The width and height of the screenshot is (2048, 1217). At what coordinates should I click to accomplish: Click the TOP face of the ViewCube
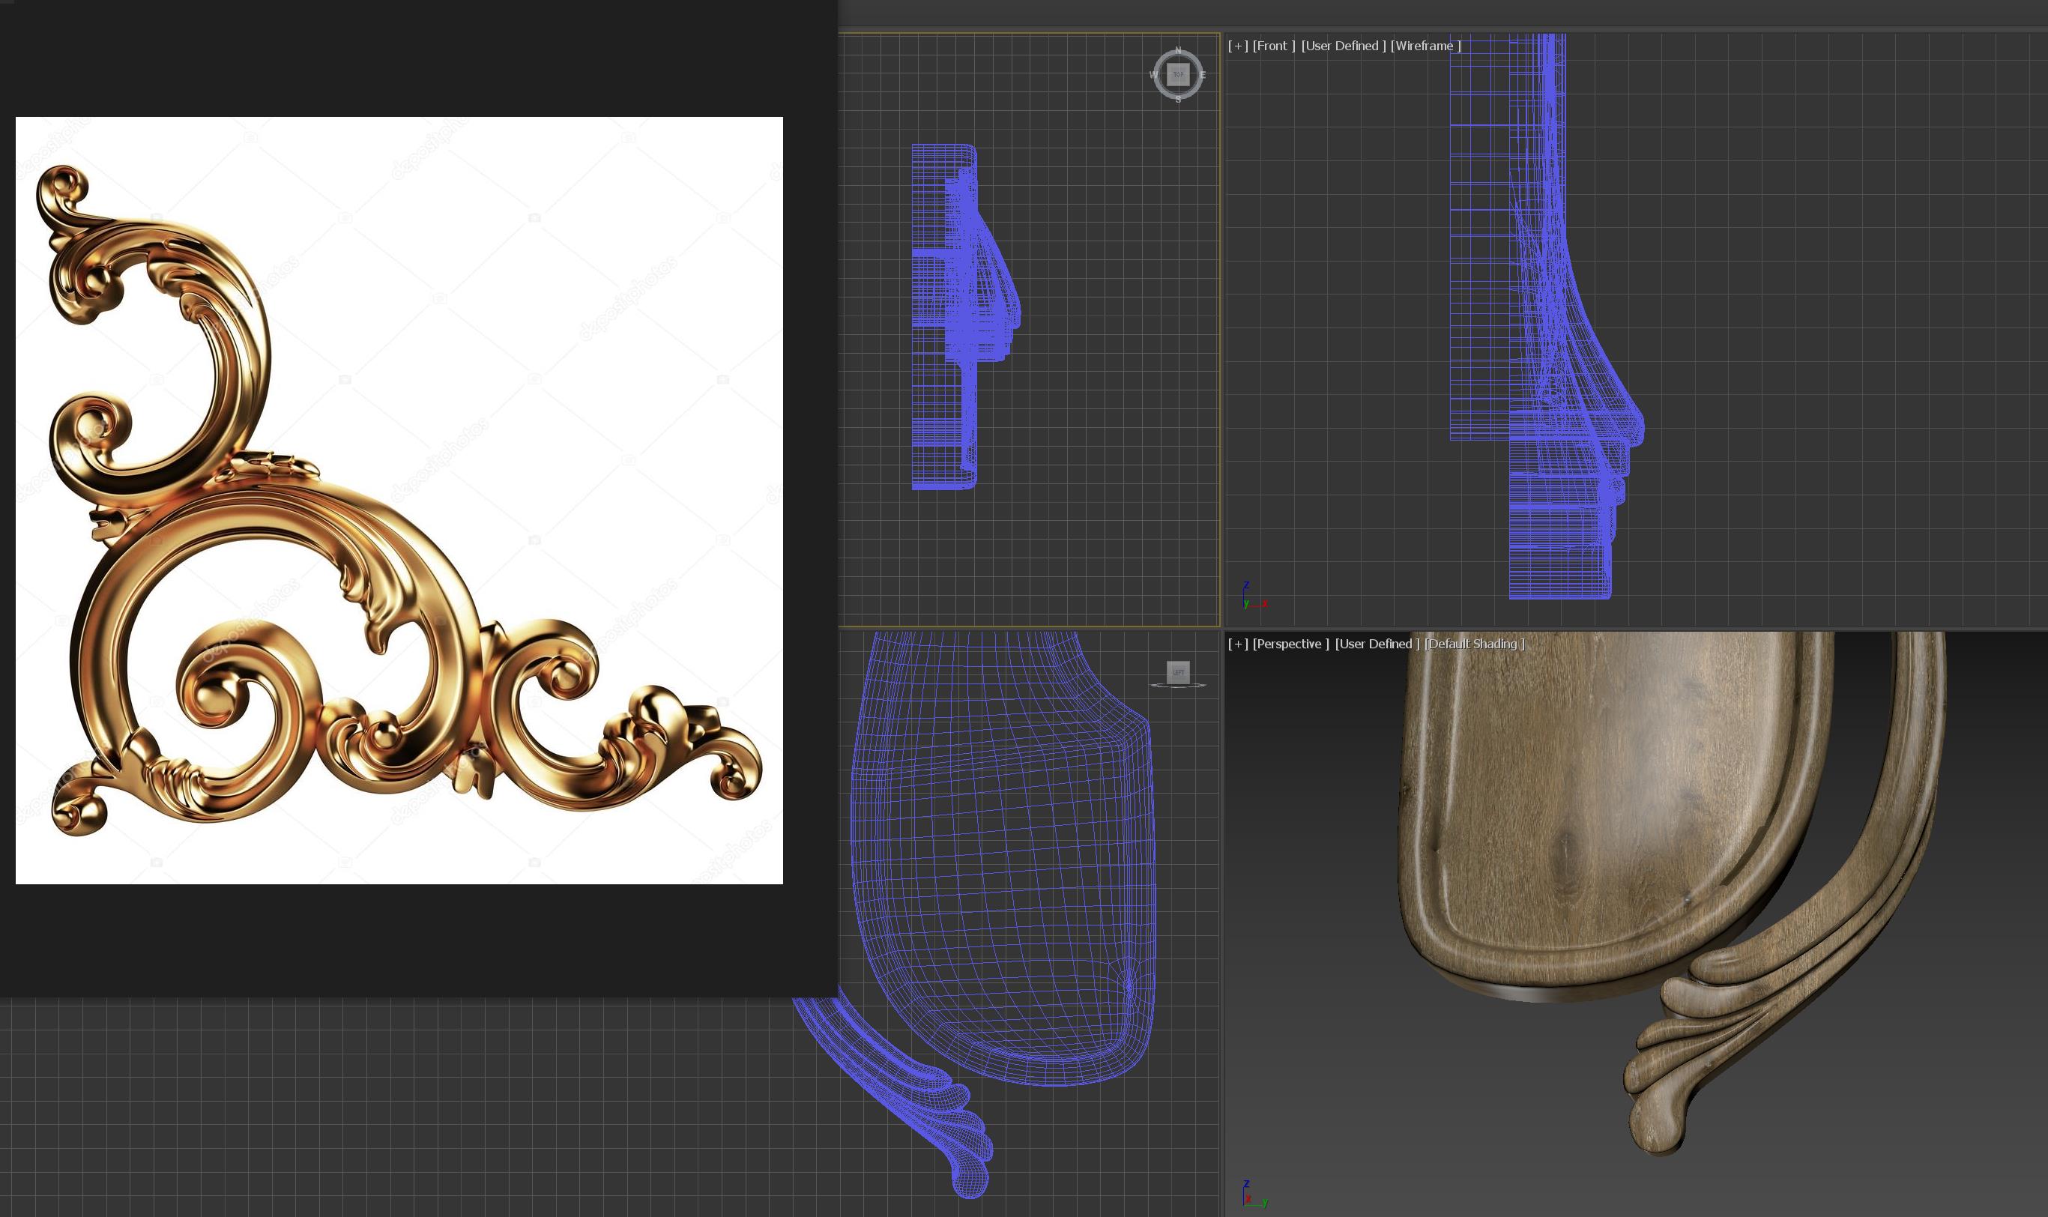1178,75
